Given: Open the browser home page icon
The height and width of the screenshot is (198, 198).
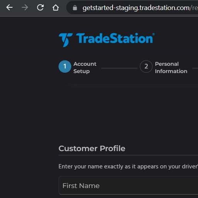Looking at the screenshot, I should (x=55, y=8).
